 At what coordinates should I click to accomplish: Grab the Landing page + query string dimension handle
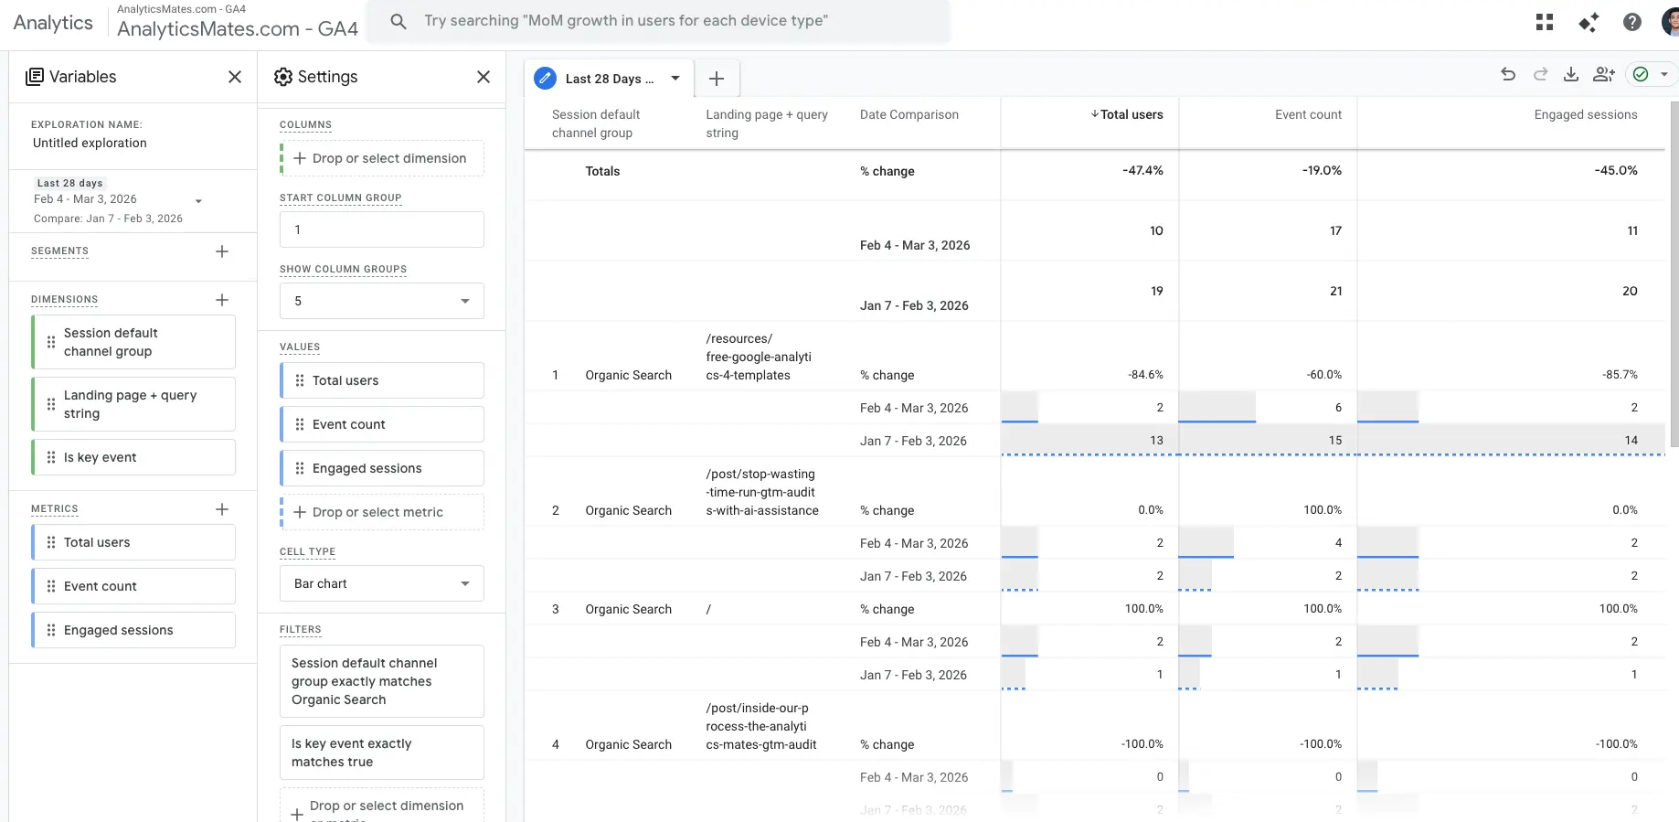[51, 404]
